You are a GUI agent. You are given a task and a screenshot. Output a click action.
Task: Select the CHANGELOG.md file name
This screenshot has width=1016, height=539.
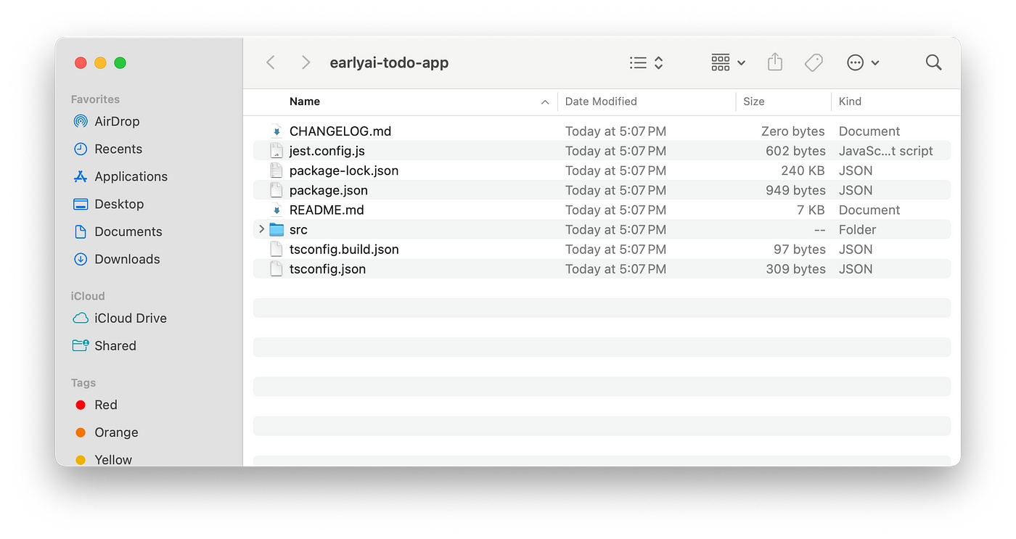340,131
